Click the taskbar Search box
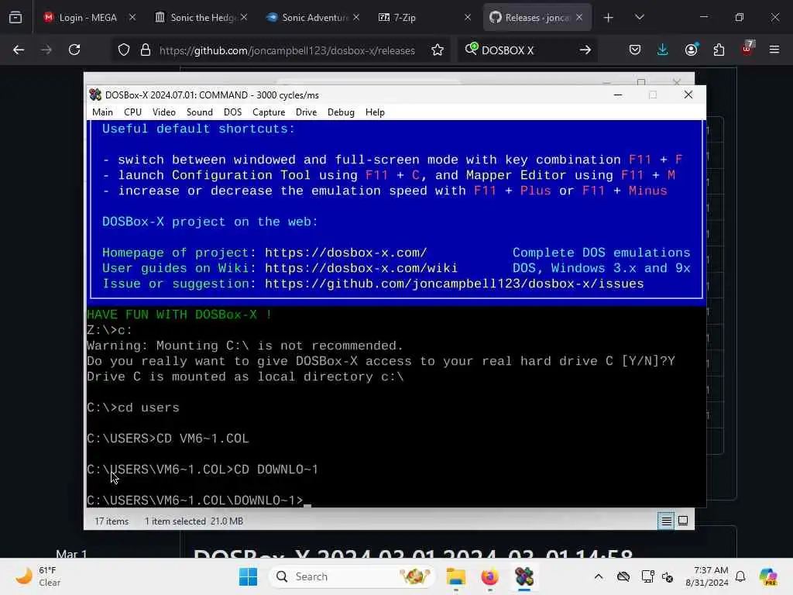793x595 pixels. coord(352,576)
